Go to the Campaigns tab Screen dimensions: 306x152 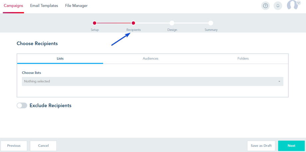pos(13,6)
